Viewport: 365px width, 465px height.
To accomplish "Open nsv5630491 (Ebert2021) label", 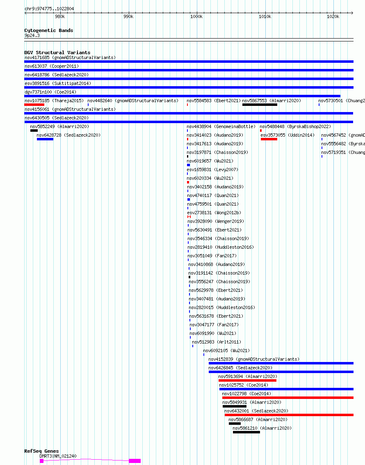I will pos(214,229).
